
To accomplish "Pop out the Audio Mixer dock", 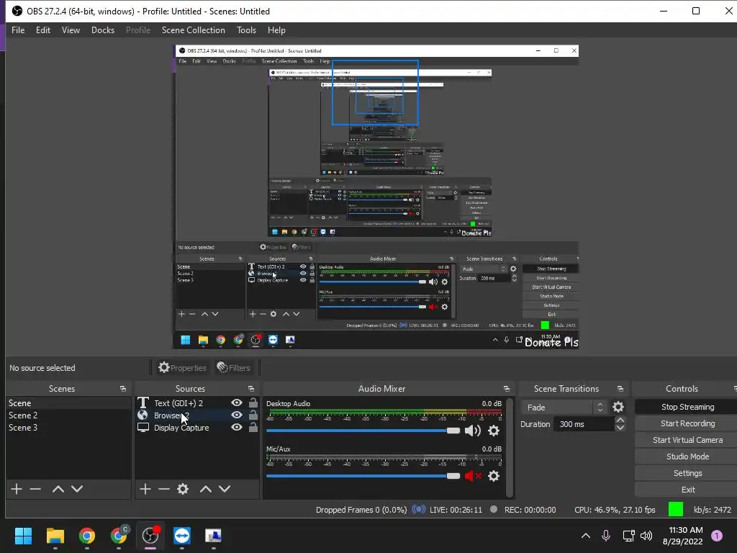I will pos(506,389).
